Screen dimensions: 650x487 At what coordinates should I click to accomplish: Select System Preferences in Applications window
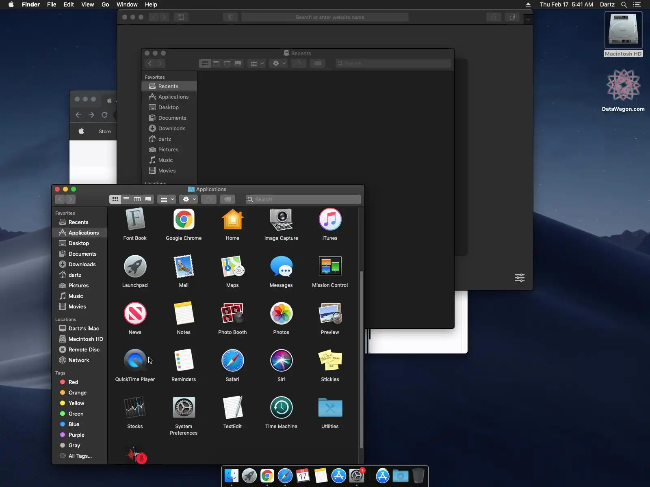coord(184,408)
